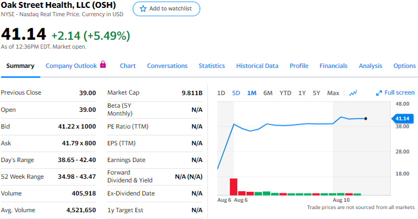Click the Bid value 41.22 x 1000

77,126
